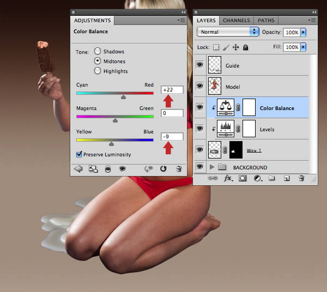
Task: Click the Opacity 100% input field
Action: [x=292, y=32]
